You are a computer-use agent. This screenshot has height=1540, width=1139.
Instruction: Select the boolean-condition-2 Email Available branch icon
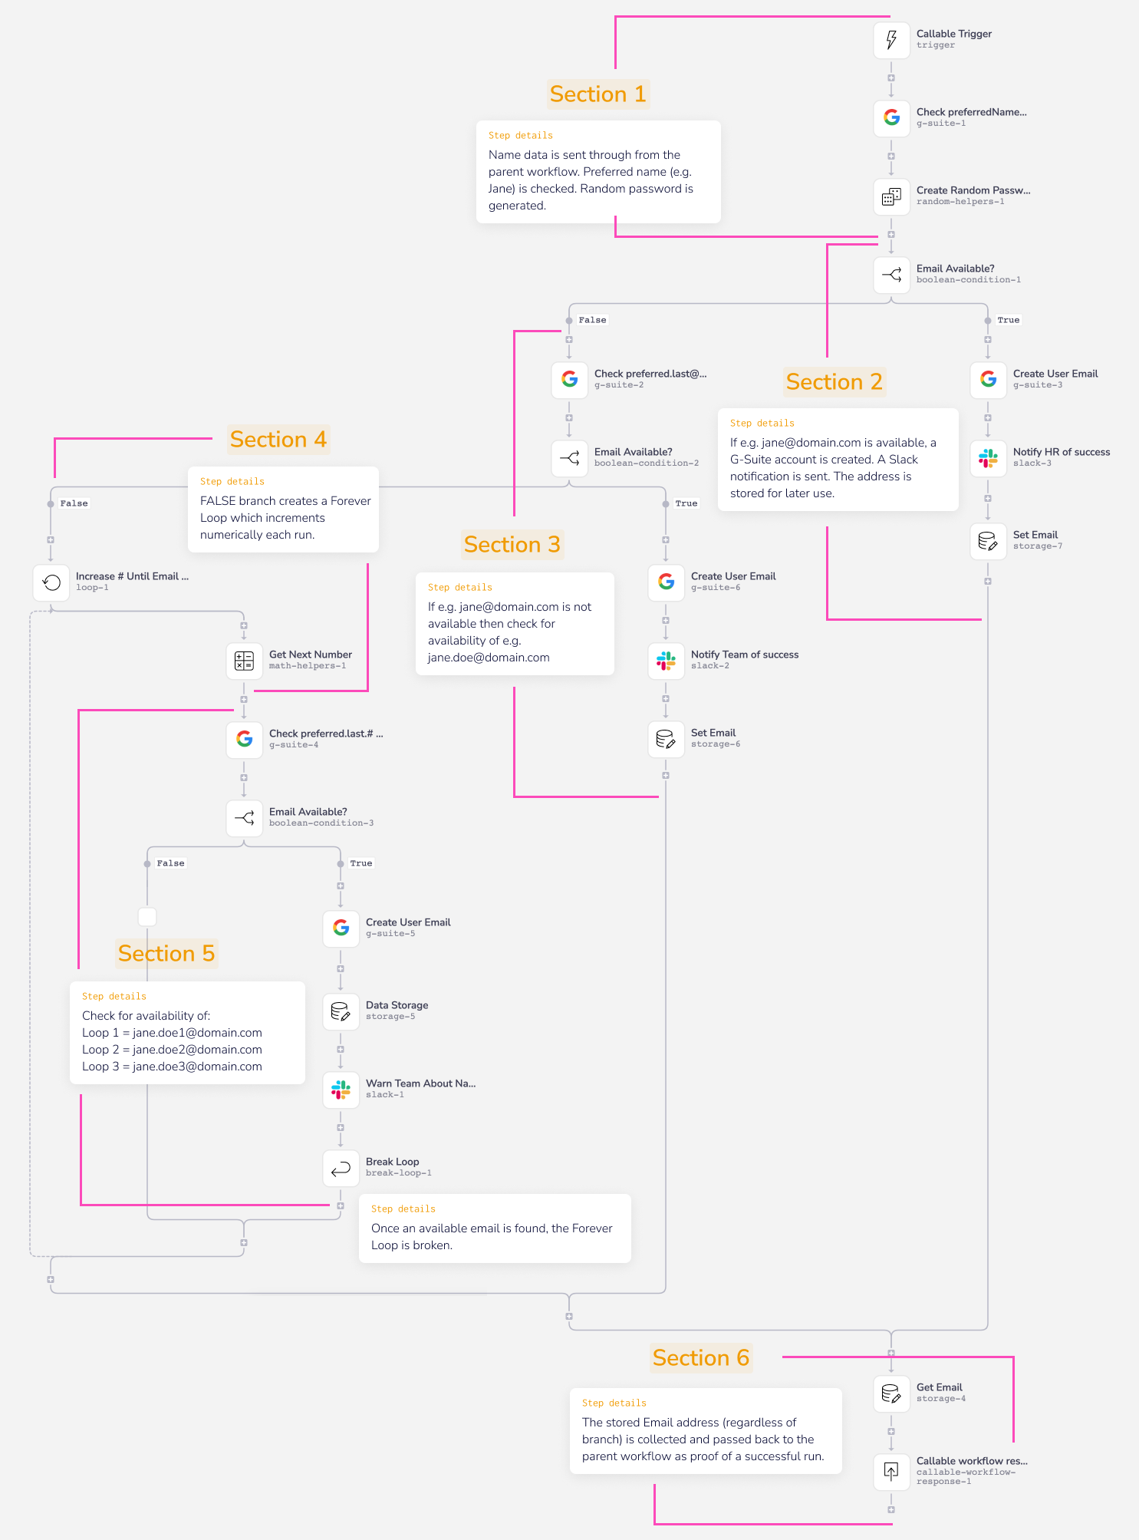point(569,458)
